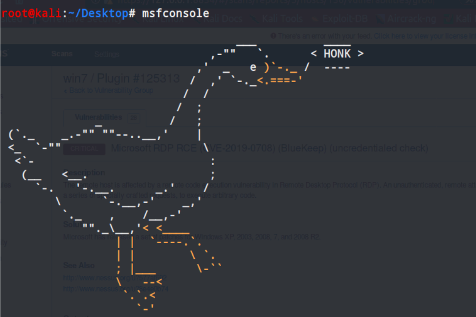Click the Vulnerabilities count badge
This screenshot has height=317, width=476.
[x=134, y=118]
